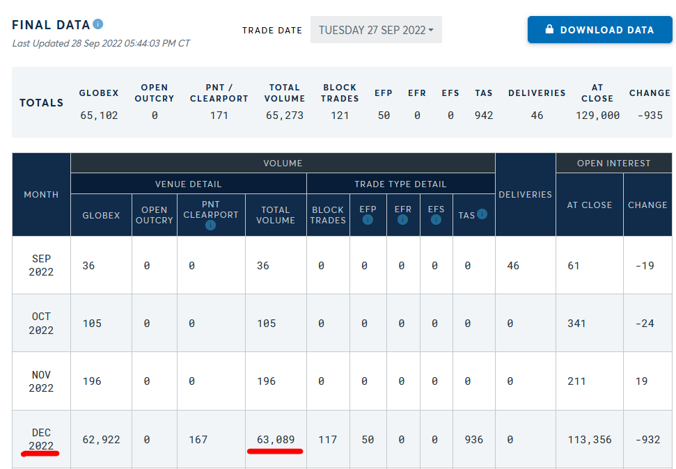Click DEC 2022 EFP value 50
The image size is (676, 469).
click(368, 440)
